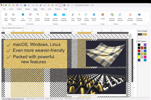Convert draft with To Tie-up
The image size is (151, 100).
(30, 17)
